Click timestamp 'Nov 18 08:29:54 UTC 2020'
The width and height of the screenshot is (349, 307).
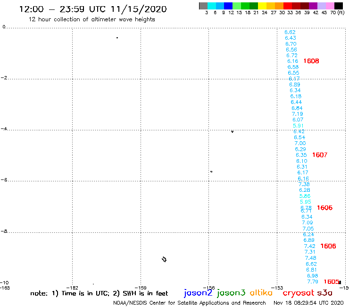308,303
